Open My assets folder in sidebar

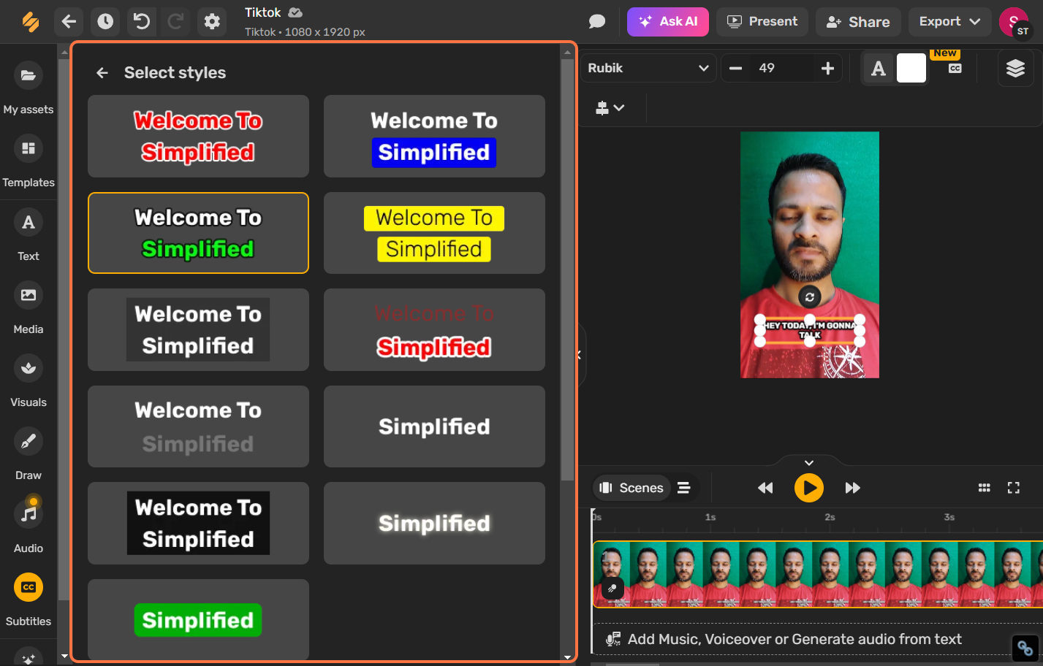pyautogui.click(x=29, y=88)
